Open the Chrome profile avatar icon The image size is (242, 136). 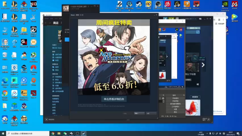[x=219, y=20]
